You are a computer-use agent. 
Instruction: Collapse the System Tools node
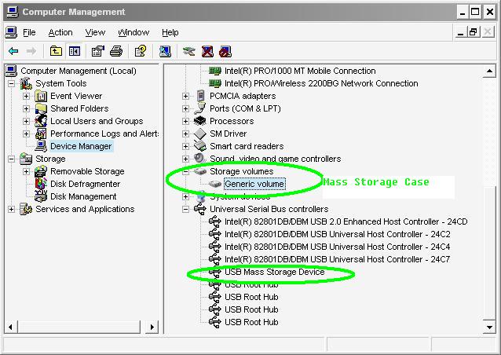coord(11,84)
